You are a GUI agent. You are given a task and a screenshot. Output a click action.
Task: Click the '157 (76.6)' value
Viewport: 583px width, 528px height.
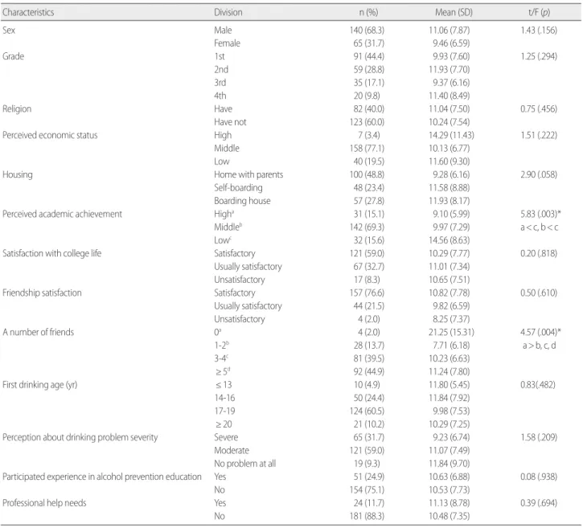[367, 293]
